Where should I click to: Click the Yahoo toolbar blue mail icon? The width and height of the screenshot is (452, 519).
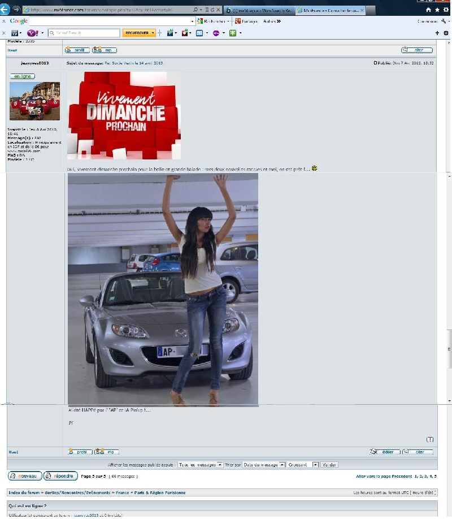coord(199,33)
